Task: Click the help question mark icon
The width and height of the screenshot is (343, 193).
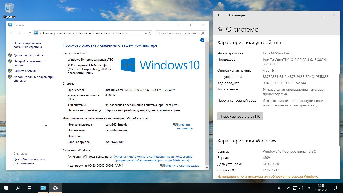Action: click(x=202, y=40)
